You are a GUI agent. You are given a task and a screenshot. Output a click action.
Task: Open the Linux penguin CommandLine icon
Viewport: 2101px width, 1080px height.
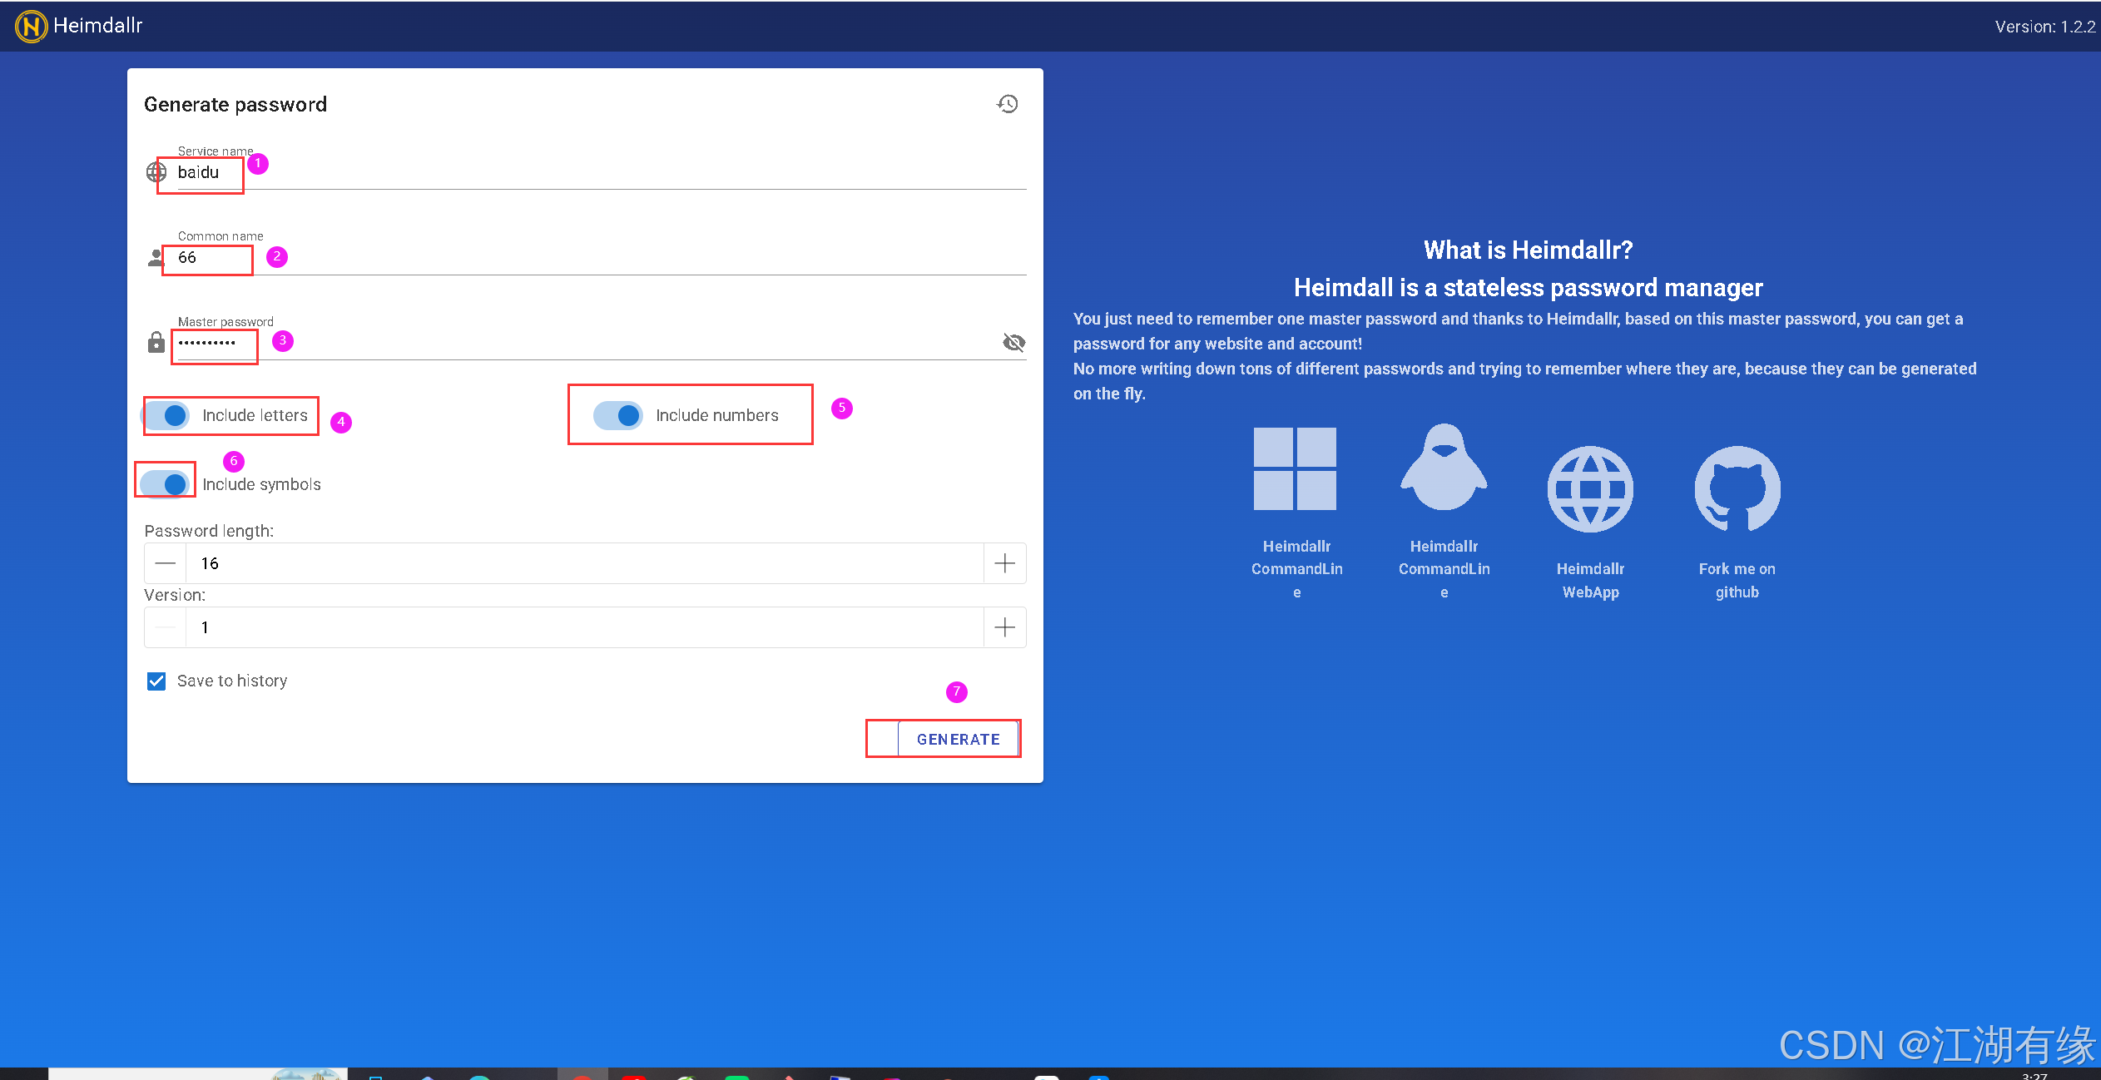point(1444,468)
